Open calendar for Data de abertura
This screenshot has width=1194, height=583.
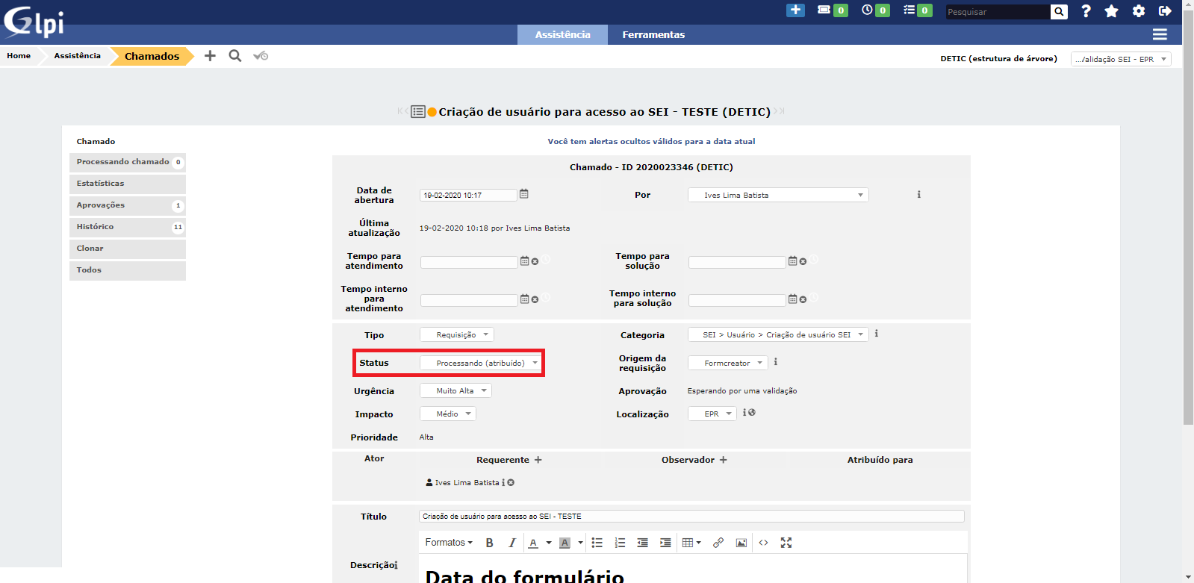pyautogui.click(x=524, y=194)
